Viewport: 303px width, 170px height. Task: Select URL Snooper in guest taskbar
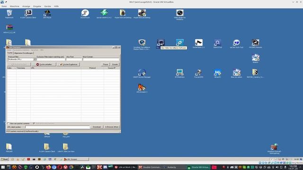(x=76, y=159)
